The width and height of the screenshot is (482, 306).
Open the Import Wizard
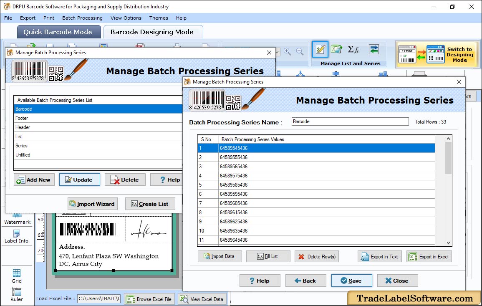(x=93, y=204)
